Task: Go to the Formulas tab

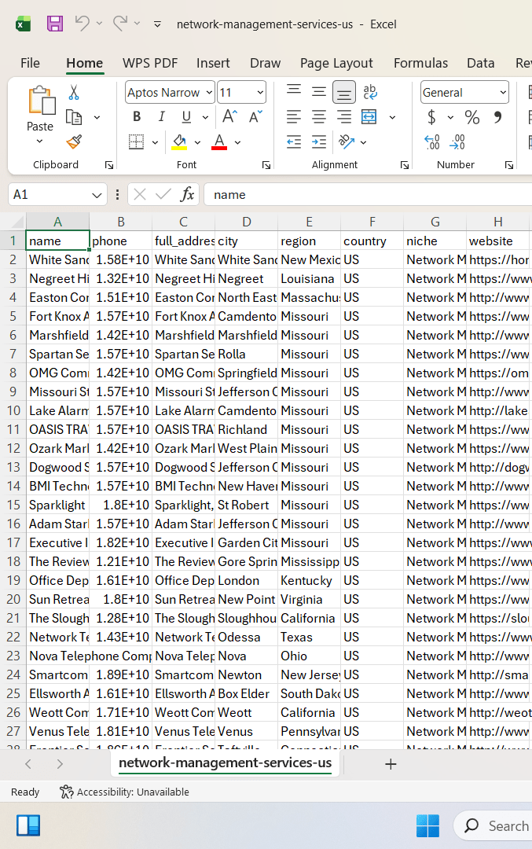Action: tap(420, 63)
